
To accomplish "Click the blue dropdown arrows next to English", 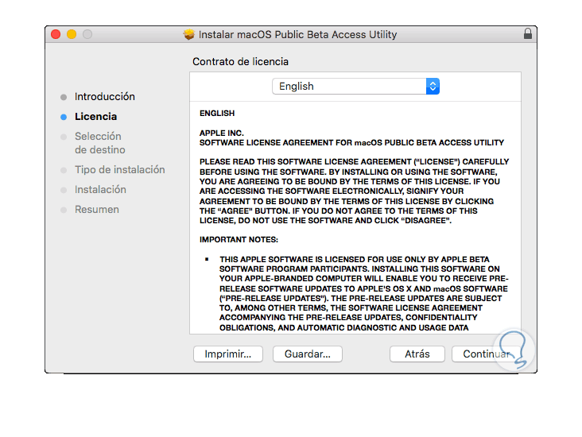I will pyautogui.click(x=433, y=86).
